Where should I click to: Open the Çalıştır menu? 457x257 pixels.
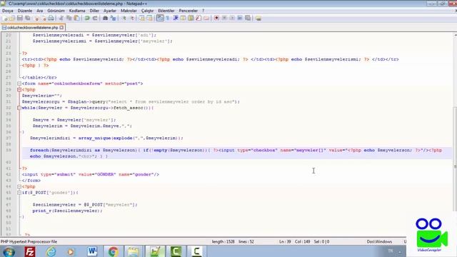148,11
